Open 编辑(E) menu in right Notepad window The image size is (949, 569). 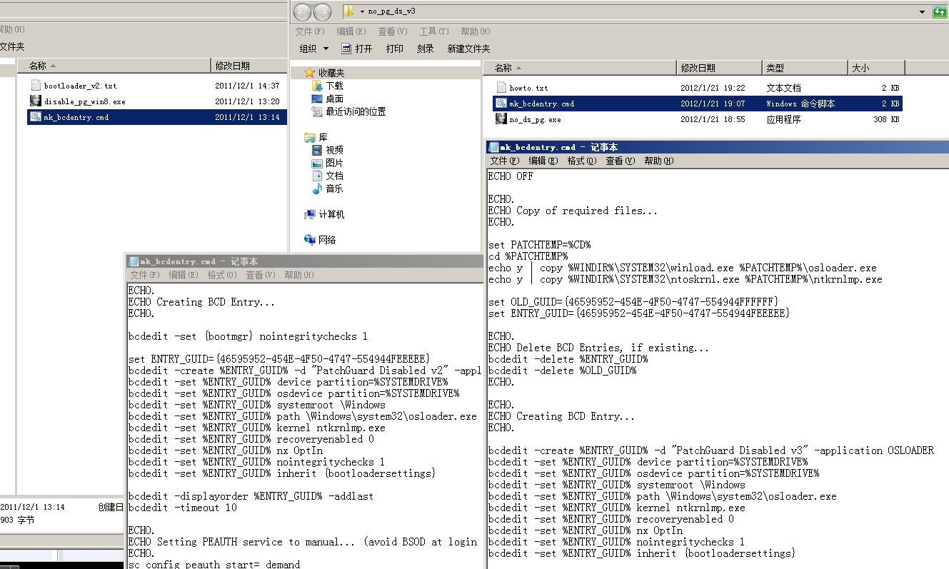543,161
